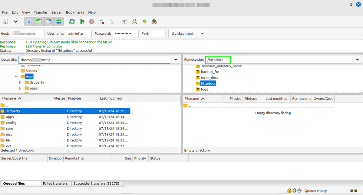Search remote files with binoculars icon

[x=154, y=22]
